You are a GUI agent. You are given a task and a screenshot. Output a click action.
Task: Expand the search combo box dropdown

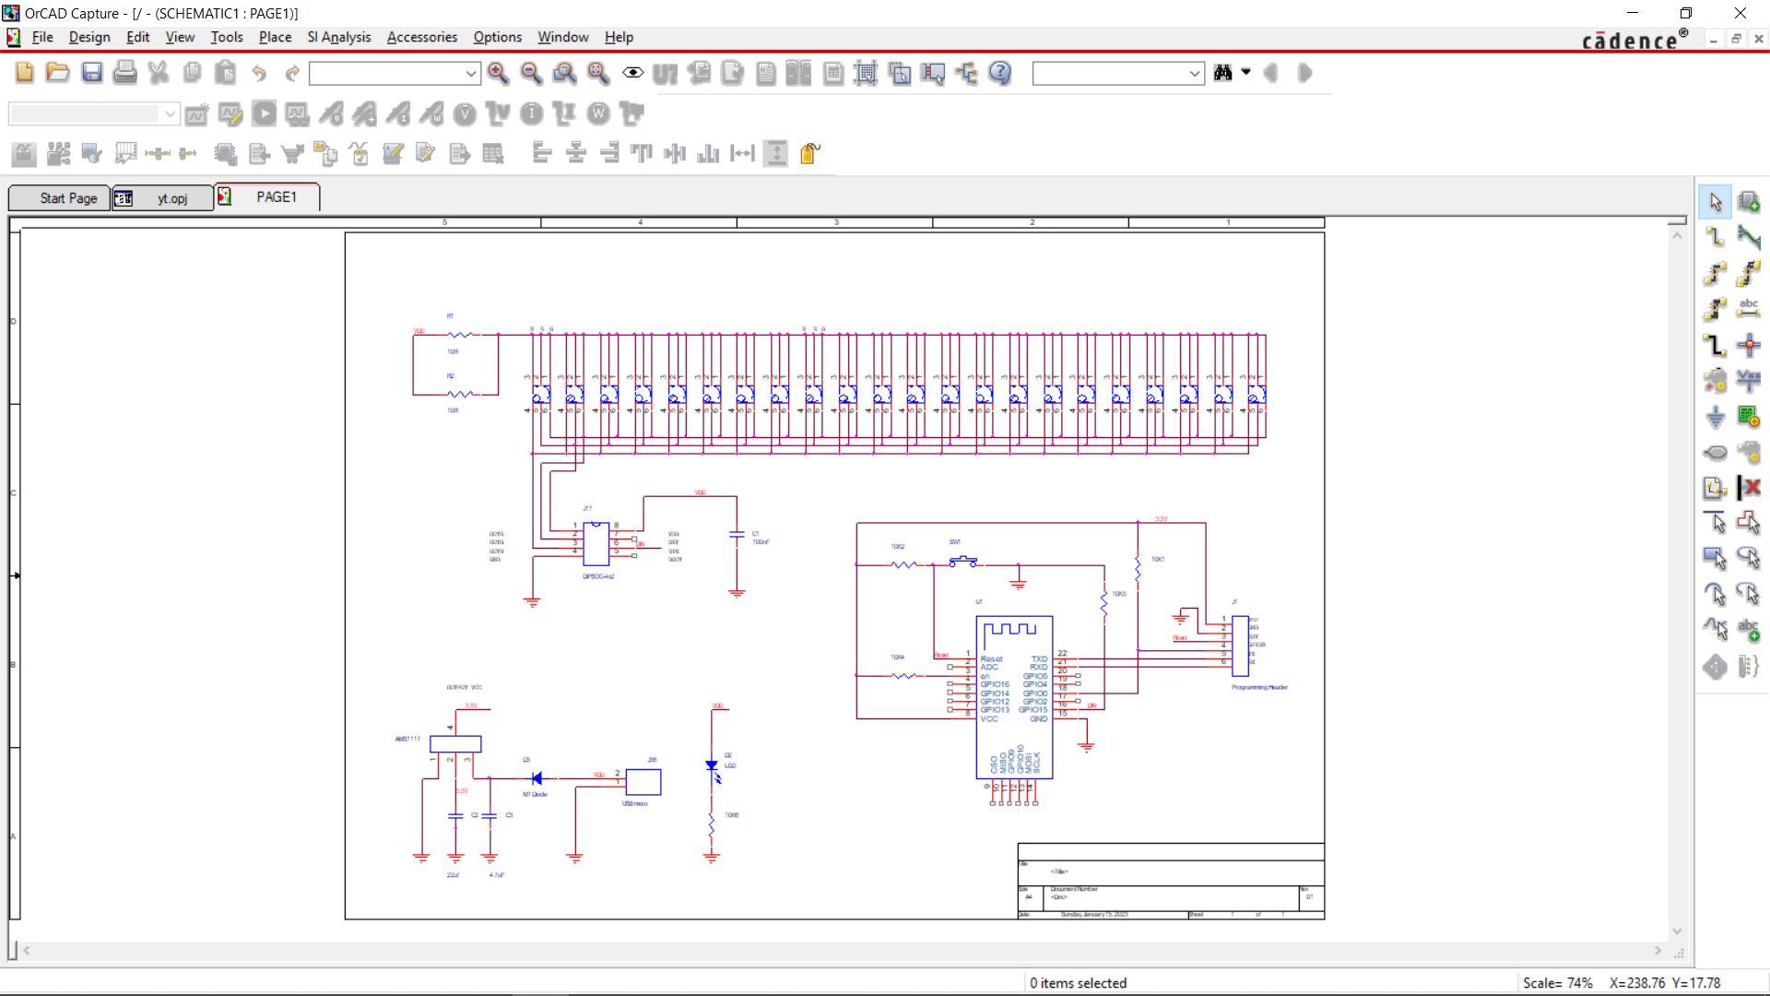tap(1195, 74)
